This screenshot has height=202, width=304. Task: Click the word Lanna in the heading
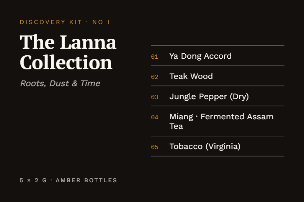tap(88, 42)
